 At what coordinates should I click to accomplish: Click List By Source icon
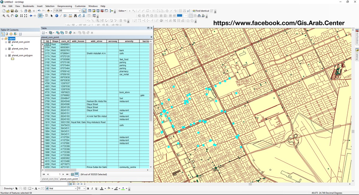(7, 34)
